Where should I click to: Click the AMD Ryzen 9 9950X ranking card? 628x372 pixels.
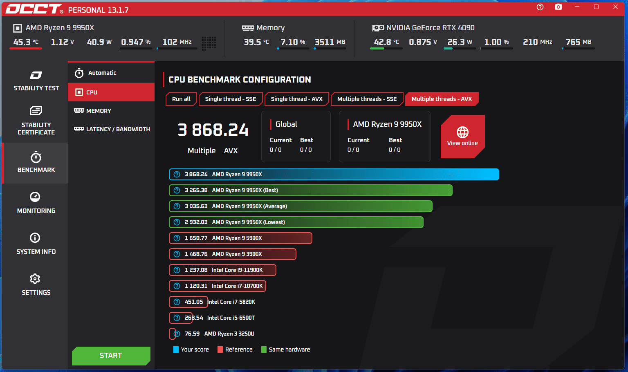tap(385, 137)
